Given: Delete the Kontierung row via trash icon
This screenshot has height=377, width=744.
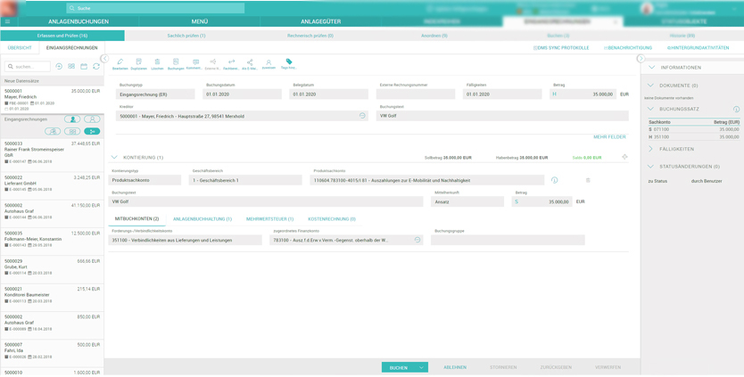Looking at the screenshot, I should pyautogui.click(x=588, y=180).
